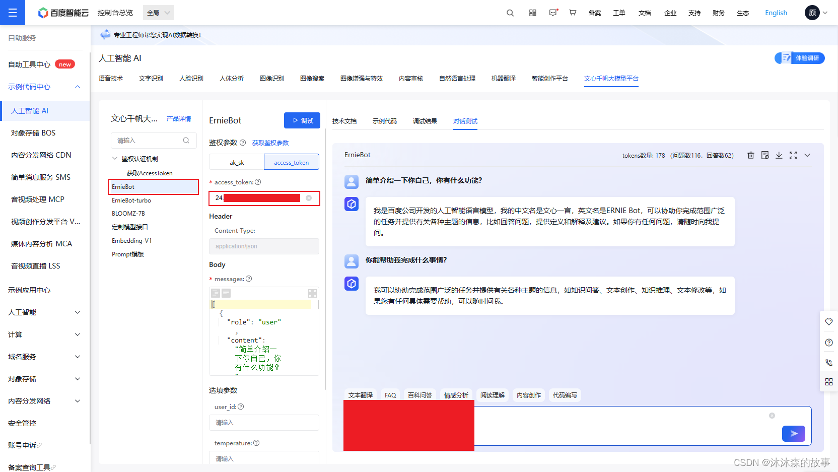Click the first format icon in messages editor

[216, 293]
